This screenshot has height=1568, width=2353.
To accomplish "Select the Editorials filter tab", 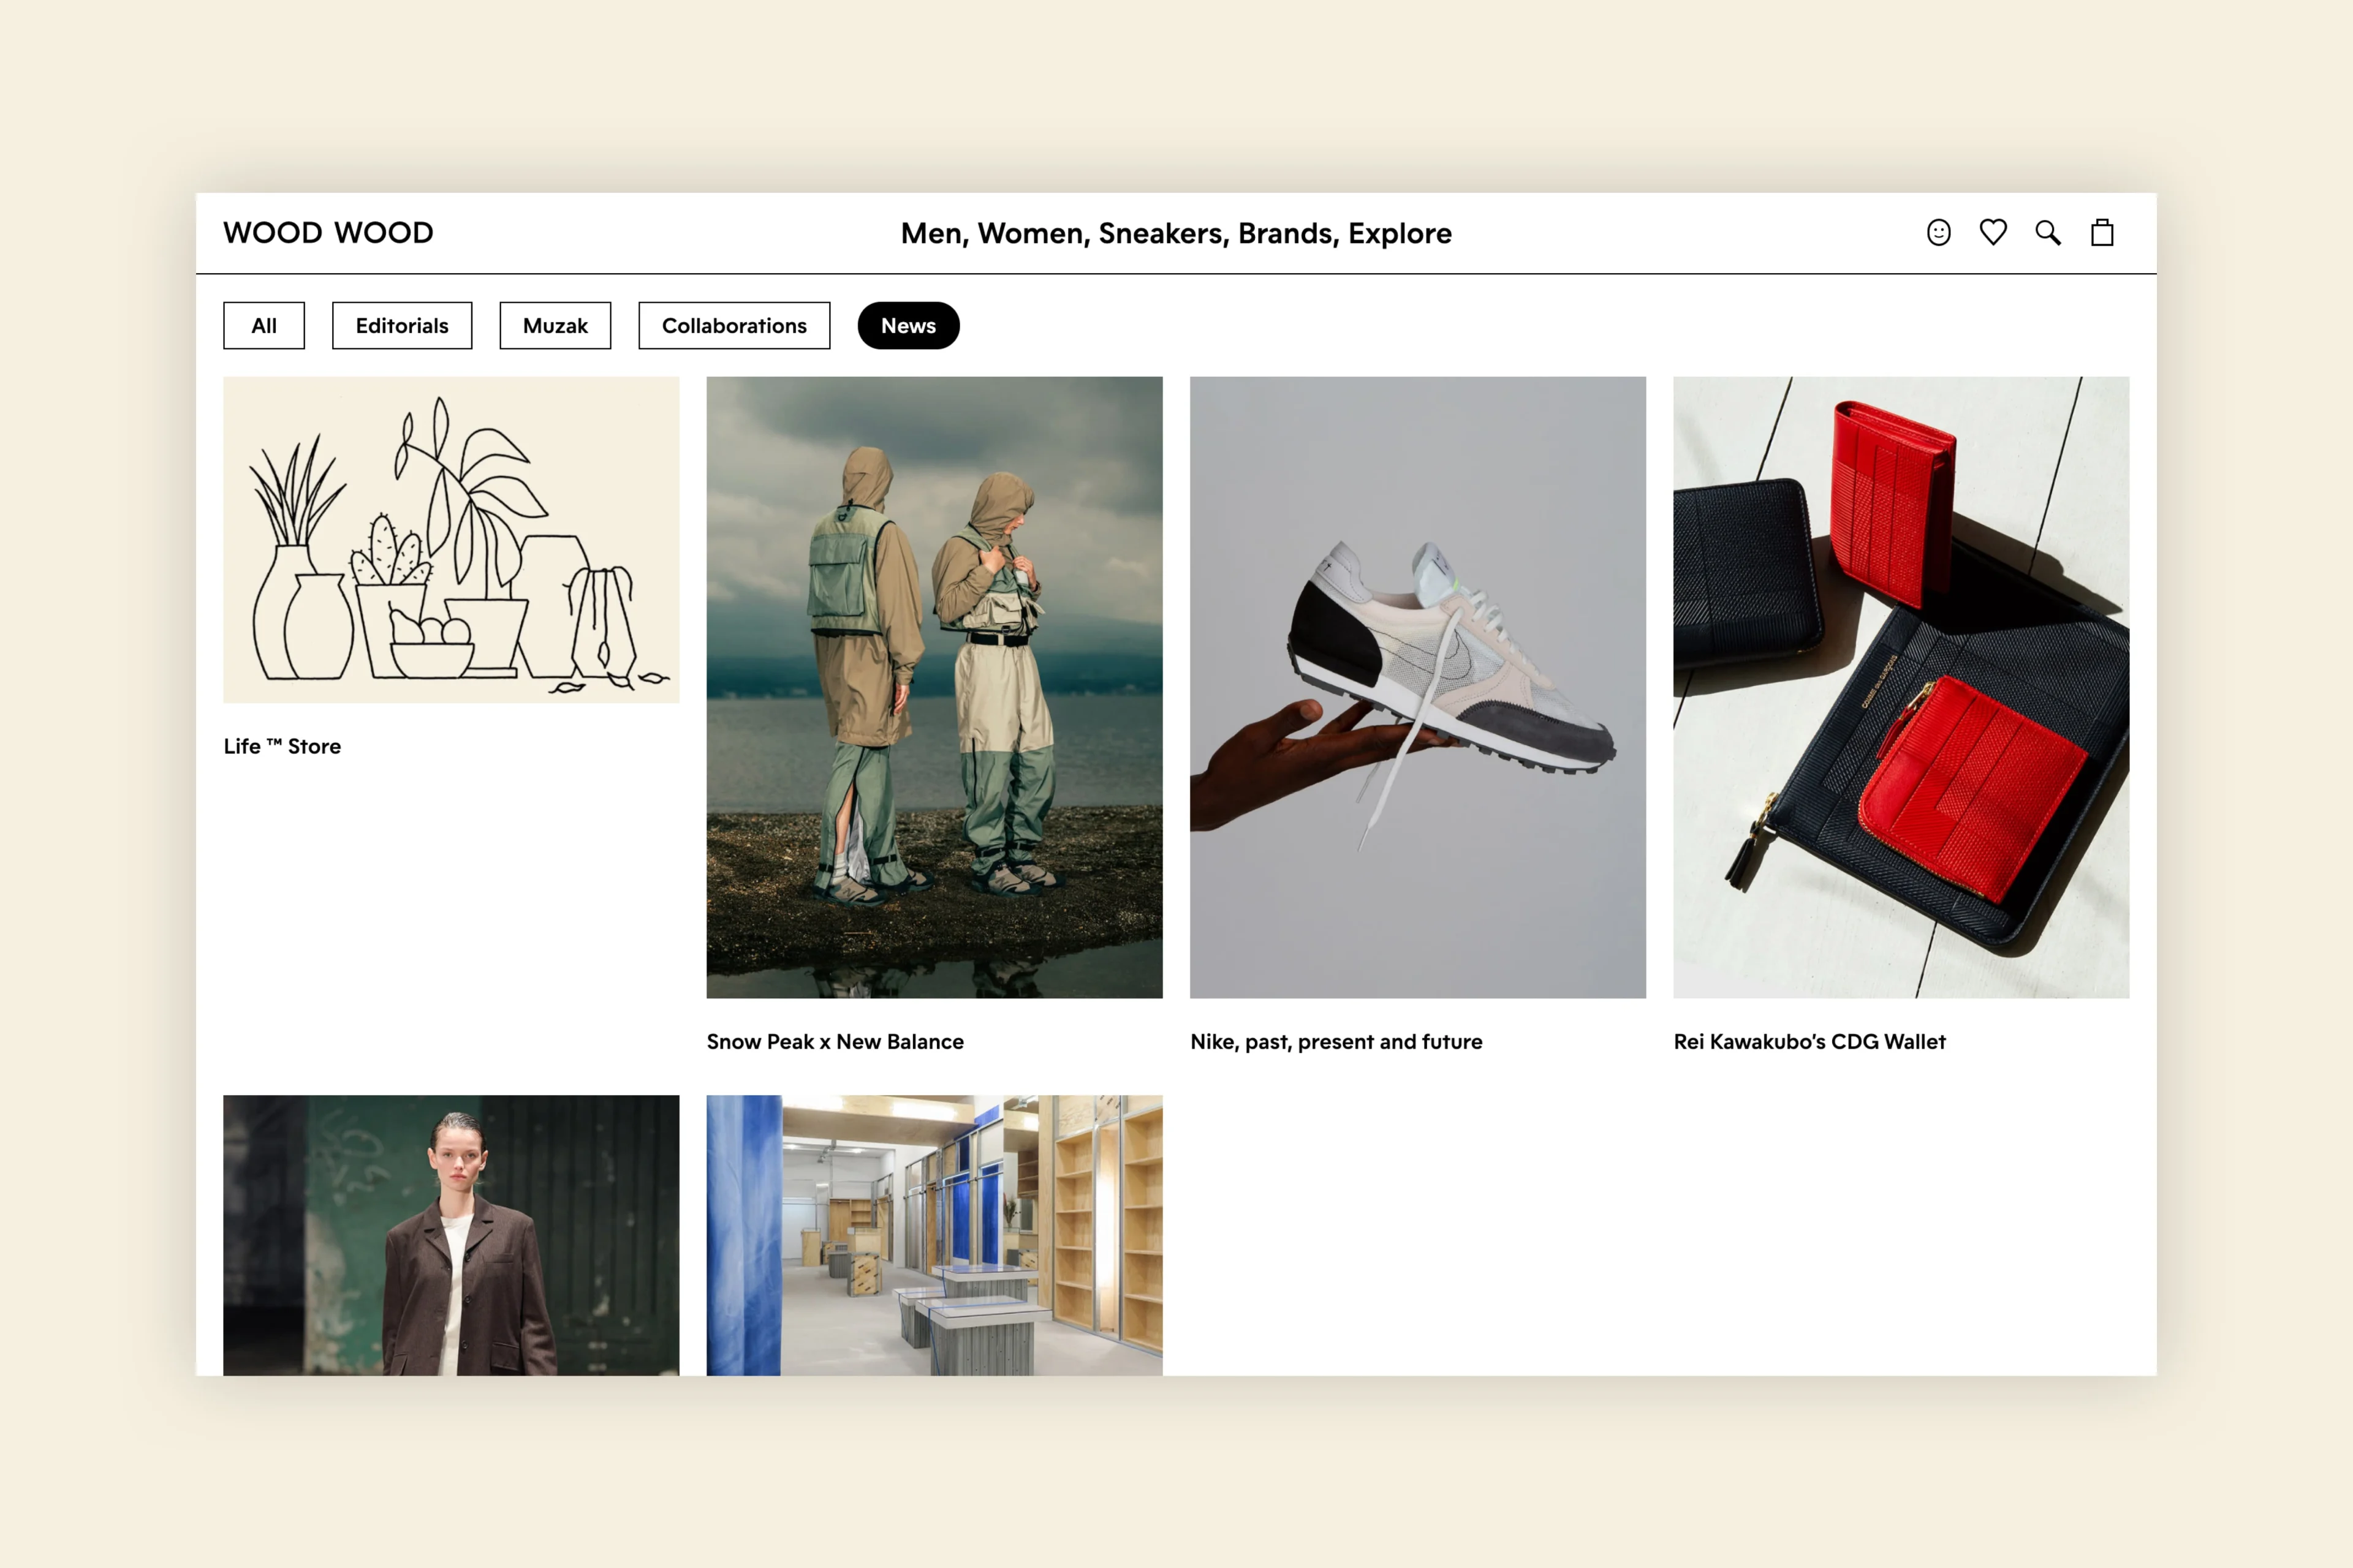I will click(x=401, y=324).
